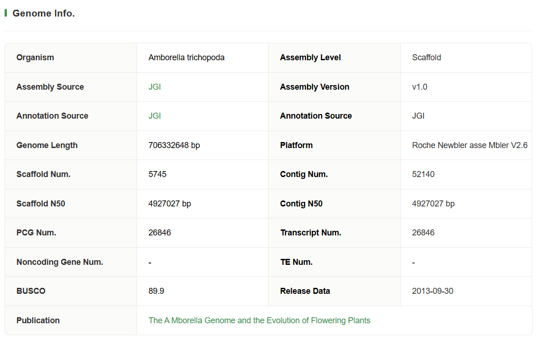The height and width of the screenshot is (343, 551).
Task: Open the Amborella Genome publication link
Action: point(259,320)
